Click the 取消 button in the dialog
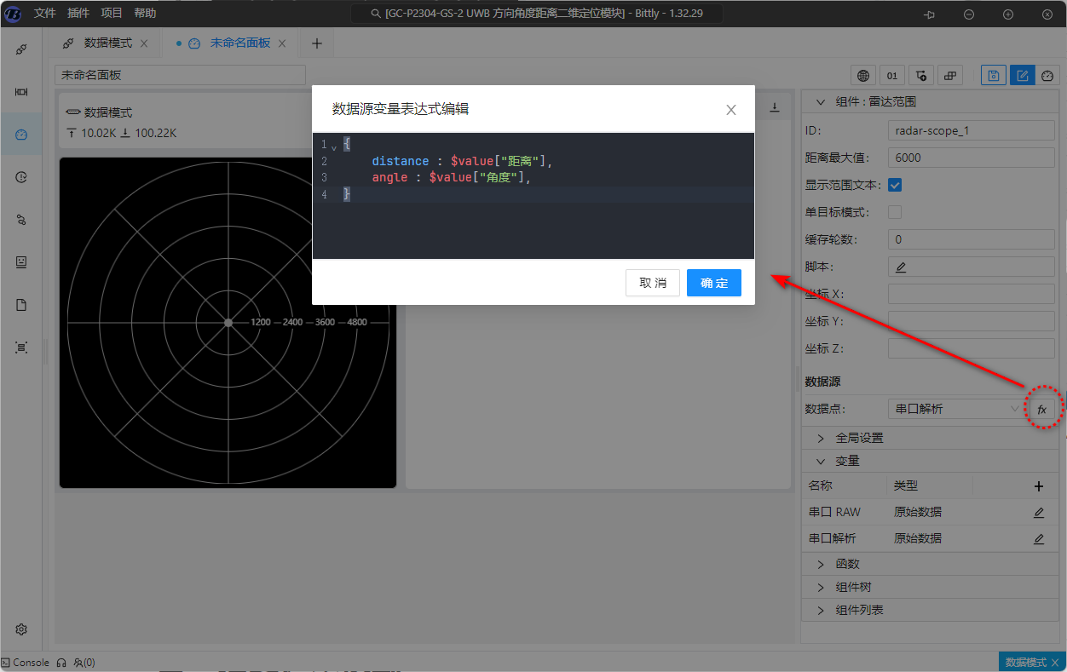Viewport: 1067px width, 672px height. 653,283
